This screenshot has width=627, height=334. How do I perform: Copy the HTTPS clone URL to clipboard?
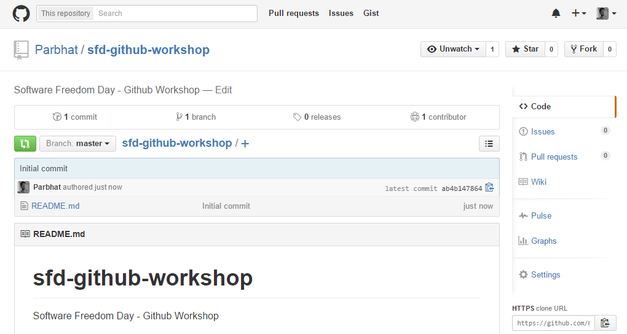coord(605,323)
